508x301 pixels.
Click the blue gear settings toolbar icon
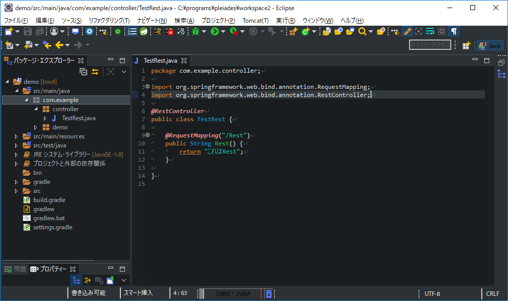89,31
